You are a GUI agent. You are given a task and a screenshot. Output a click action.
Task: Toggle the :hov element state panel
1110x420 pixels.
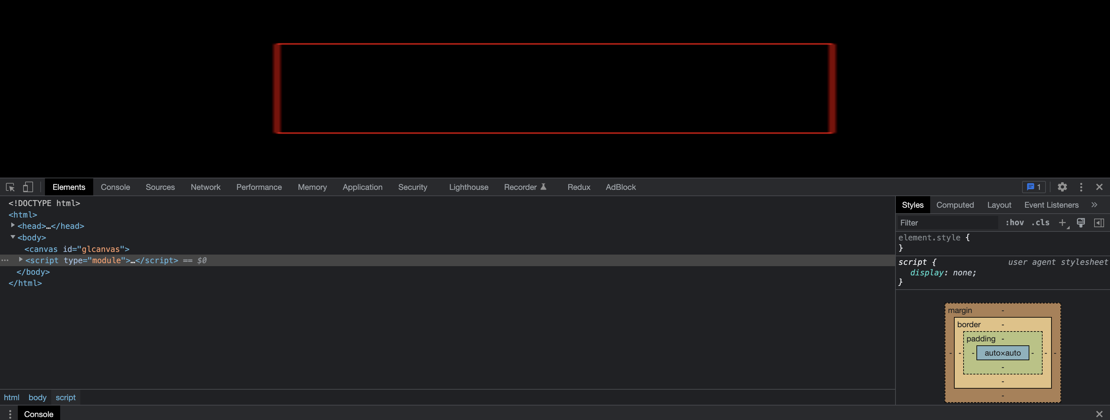[x=1014, y=223]
